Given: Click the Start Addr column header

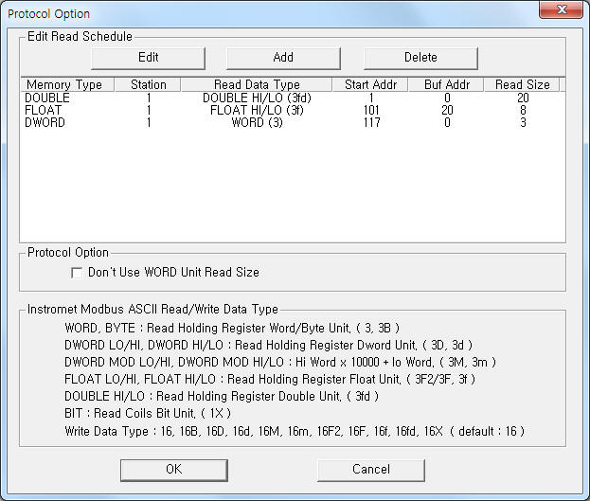Looking at the screenshot, I should point(370,84).
